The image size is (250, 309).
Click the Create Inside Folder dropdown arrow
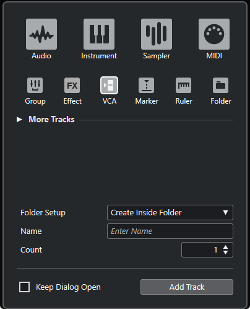(225, 213)
